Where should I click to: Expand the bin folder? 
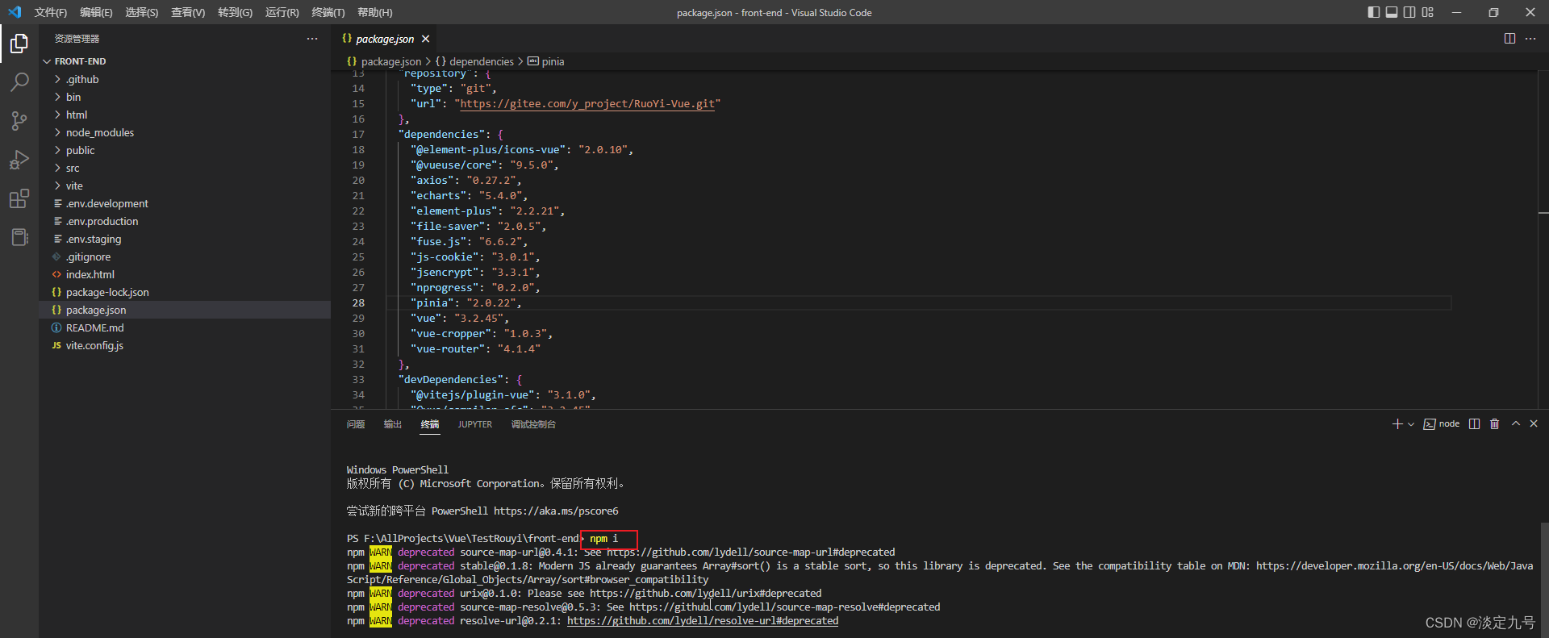[185, 97]
